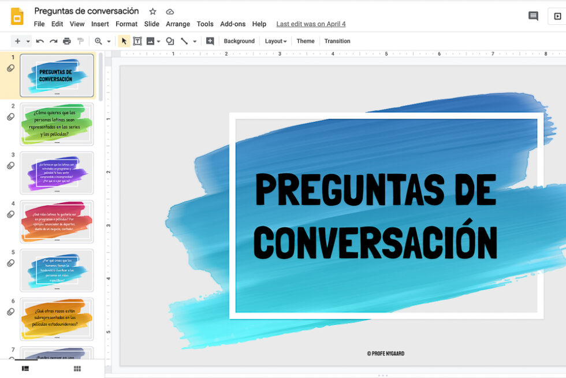566x378 pixels.
Task: Open the comment history in top right
Action: point(533,16)
